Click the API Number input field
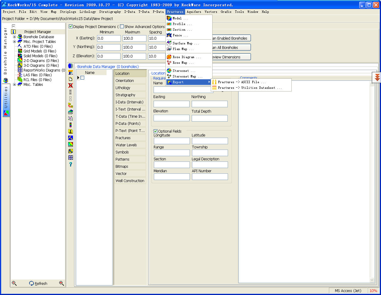This screenshot has width=381, height=295. click(x=210, y=177)
